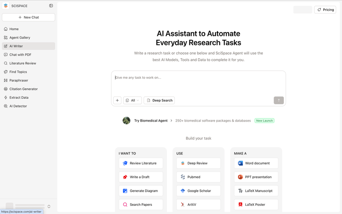Open Chat with PDF
Viewport: 342px width, 214px height.
tap(28, 55)
